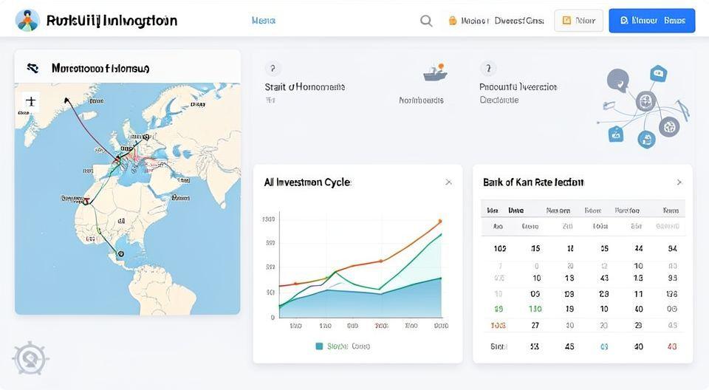709x390 pixels.
Task: Click the airplane icon on the map
Action: 30,101
